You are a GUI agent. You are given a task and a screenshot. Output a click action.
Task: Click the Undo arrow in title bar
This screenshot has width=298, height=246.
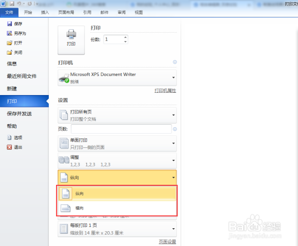point(19,4)
